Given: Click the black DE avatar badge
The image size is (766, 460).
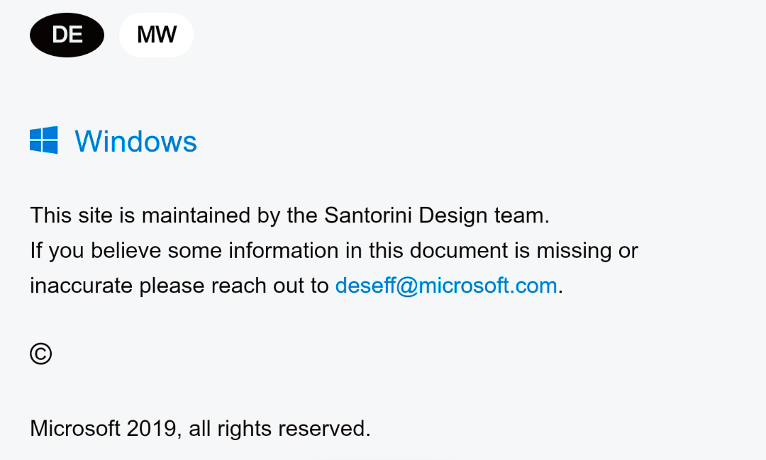Looking at the screenshot, I should pyautogui.click(x=67, y=35).
